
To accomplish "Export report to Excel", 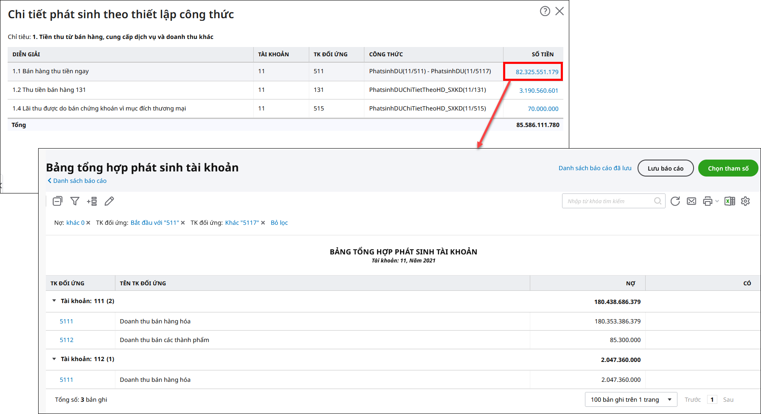I will (730, 201).
